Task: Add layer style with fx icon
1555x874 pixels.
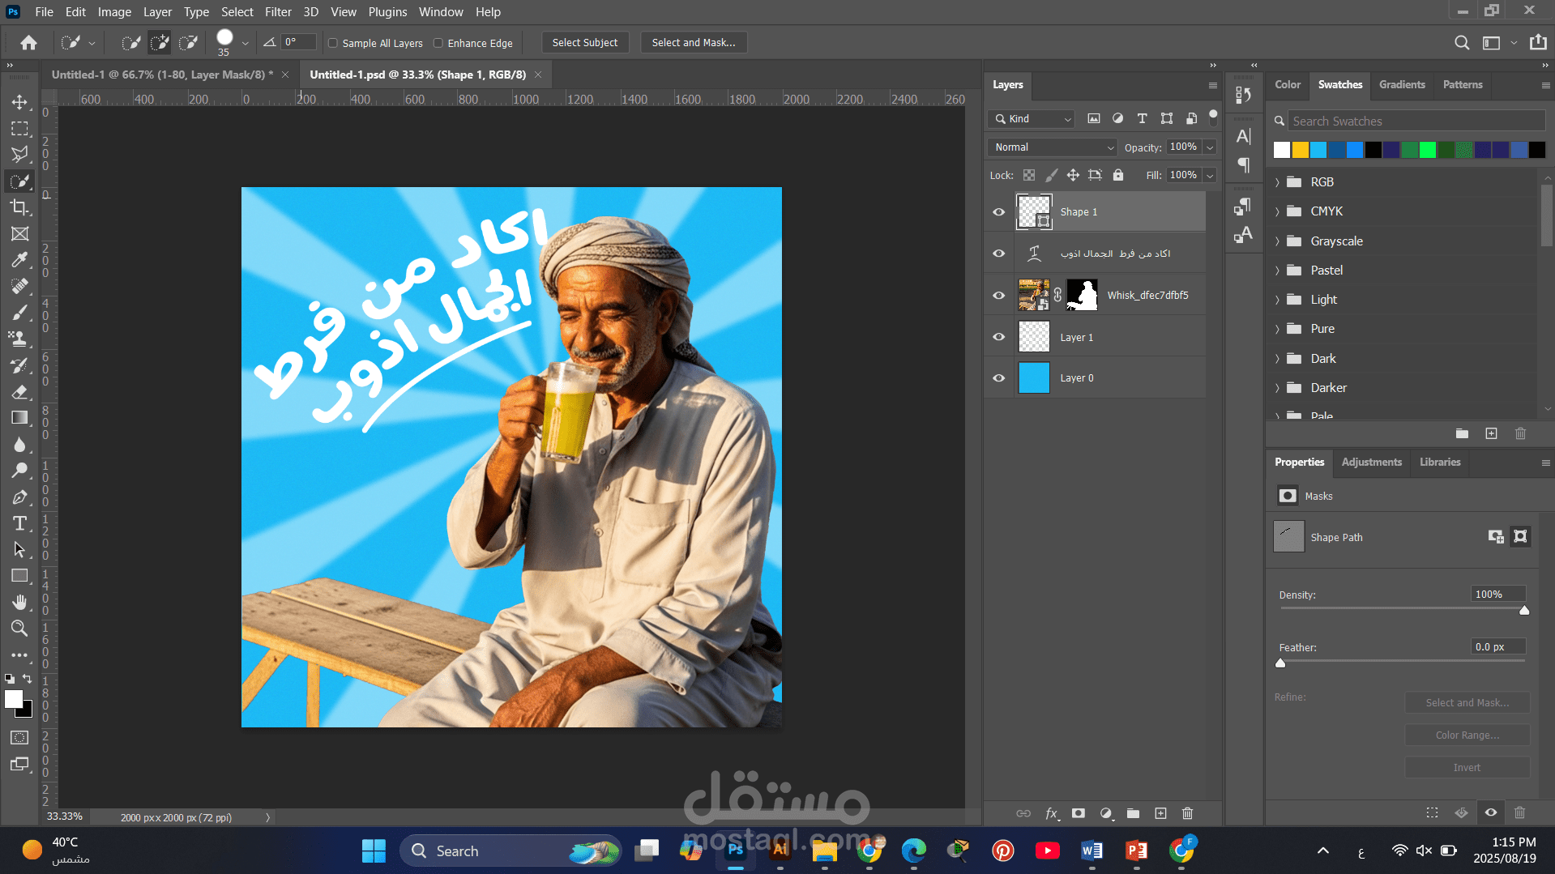Action: tap(1051, 813)
